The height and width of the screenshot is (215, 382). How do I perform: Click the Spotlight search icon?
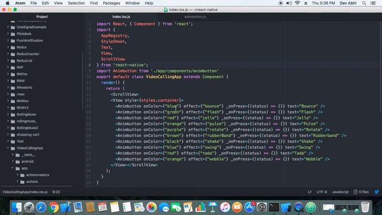pyautogui.click(x=364, y=3)
